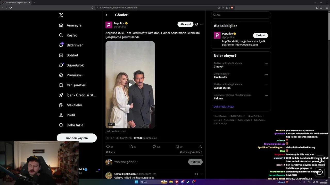The image size is (330, 185).
Task: Bookmark the post with 29 saves
Action: 177,147
